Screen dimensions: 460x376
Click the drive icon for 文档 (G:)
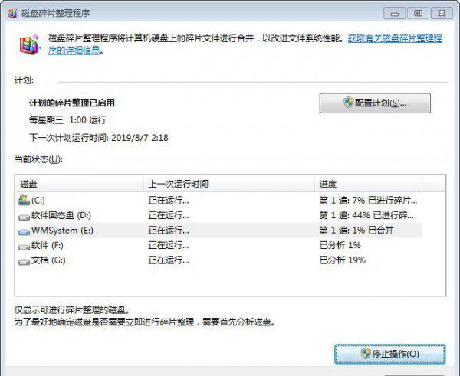(24, 262)
